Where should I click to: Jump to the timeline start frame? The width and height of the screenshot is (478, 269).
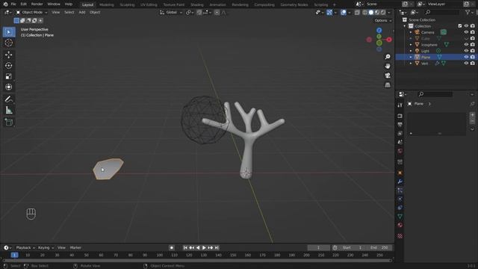click(x=185, y=247)
